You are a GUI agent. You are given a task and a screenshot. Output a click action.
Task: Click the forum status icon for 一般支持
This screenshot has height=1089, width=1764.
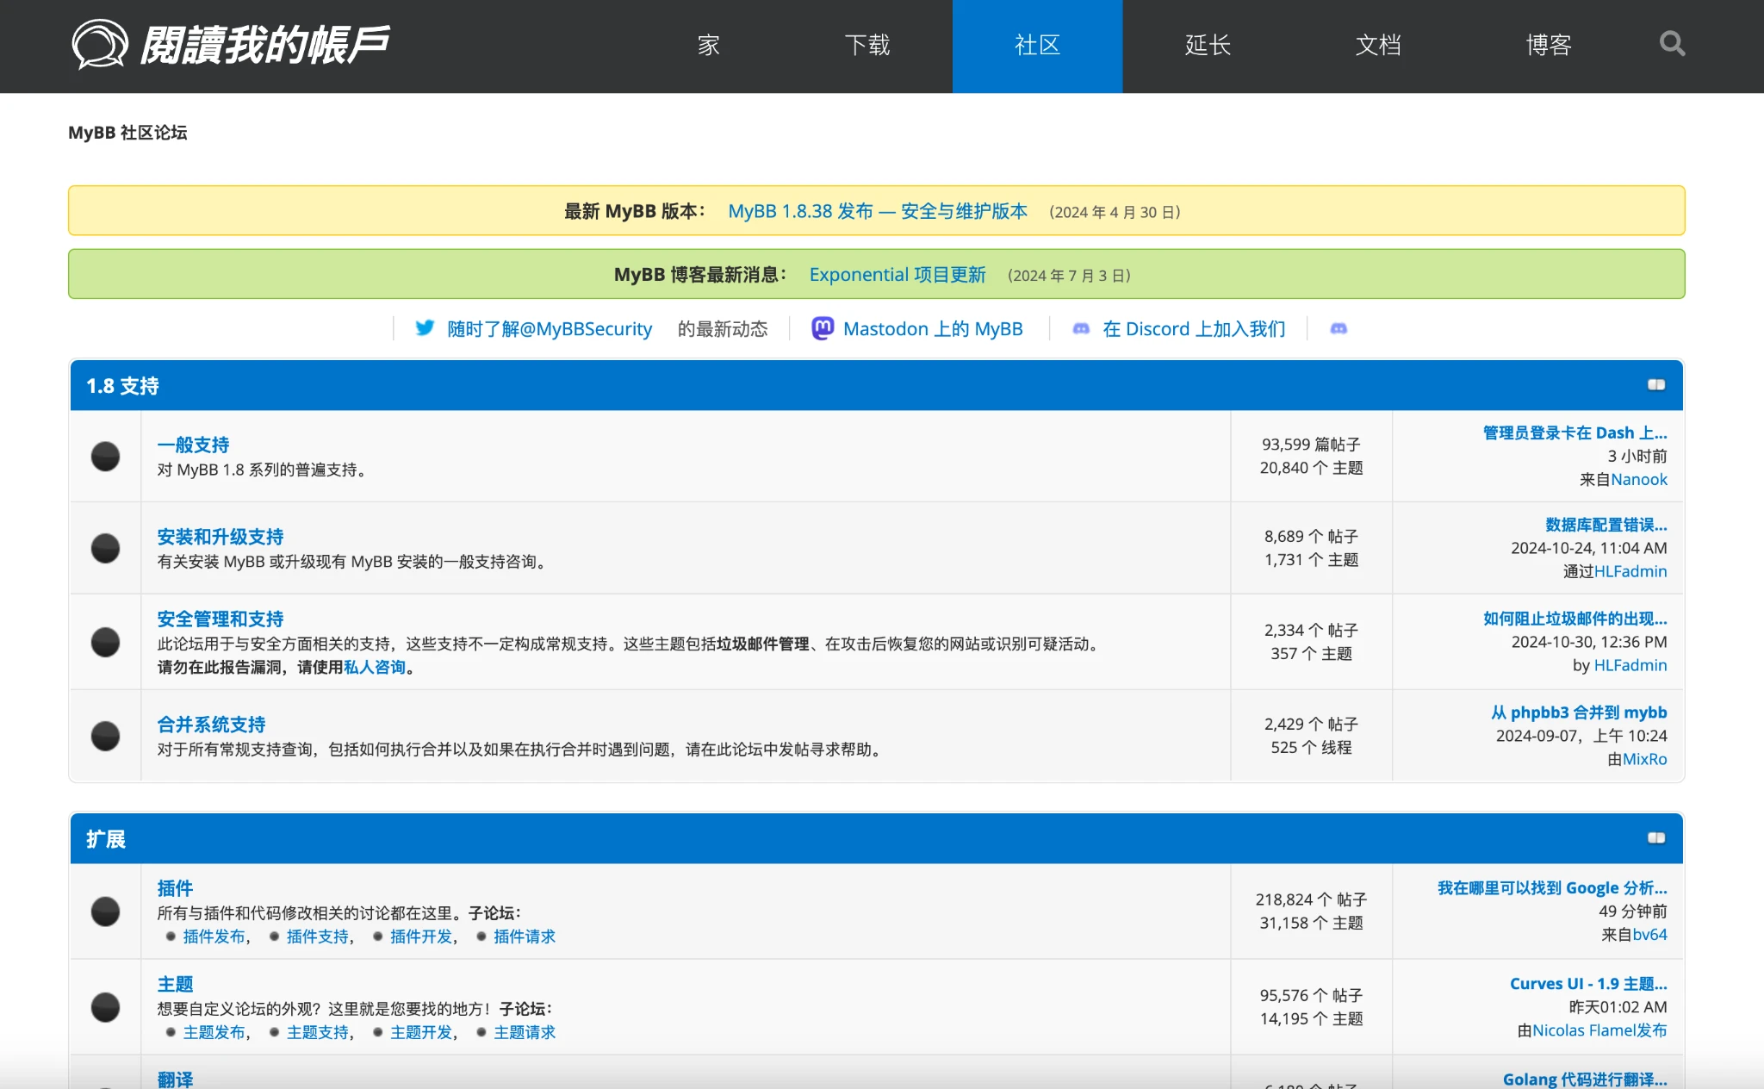pyautogui.click(x=106, y=457)
